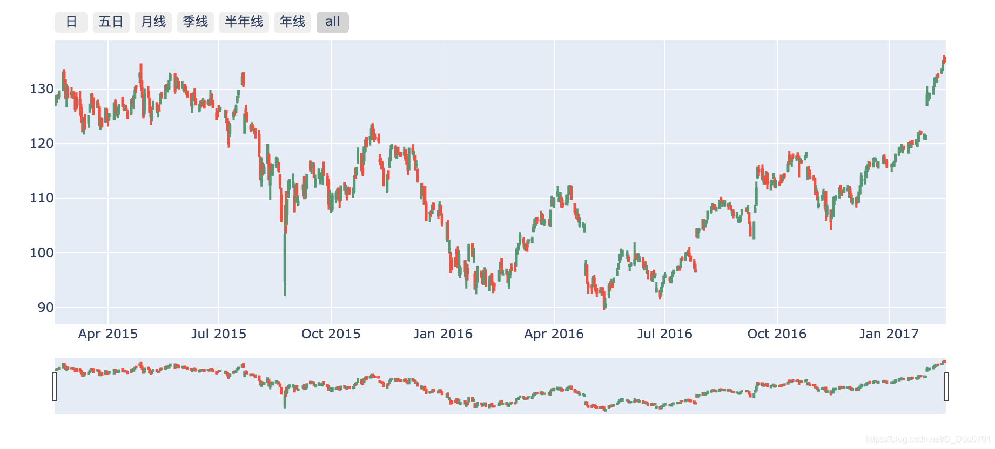
Task: Click the Jul 2015 x-axis label
Action: [x=219, y=334]
